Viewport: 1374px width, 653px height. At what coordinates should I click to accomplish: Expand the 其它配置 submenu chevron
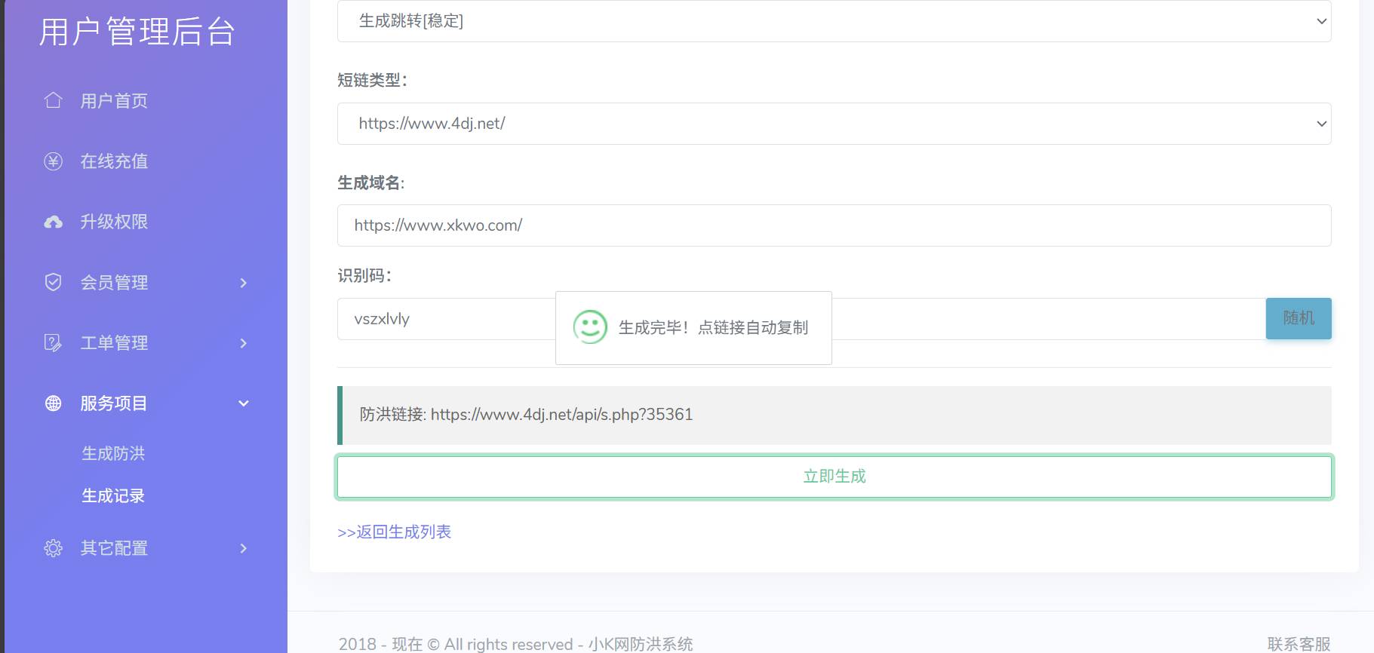[x=243, y=548]
